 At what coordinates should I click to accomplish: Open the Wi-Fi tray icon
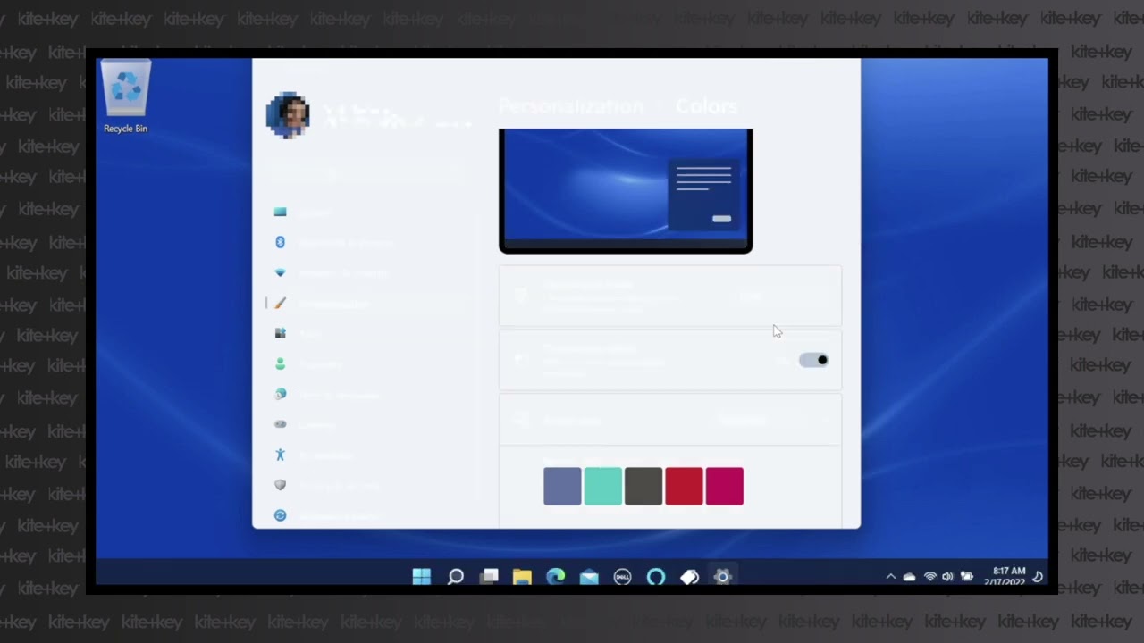pos(930,577)
